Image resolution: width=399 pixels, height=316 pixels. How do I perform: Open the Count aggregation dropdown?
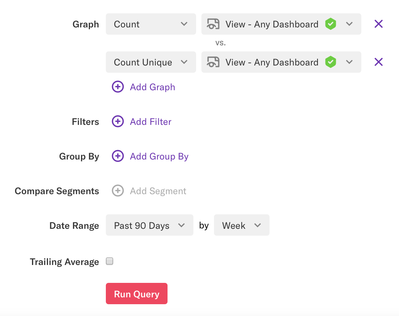tap(151, 24)
